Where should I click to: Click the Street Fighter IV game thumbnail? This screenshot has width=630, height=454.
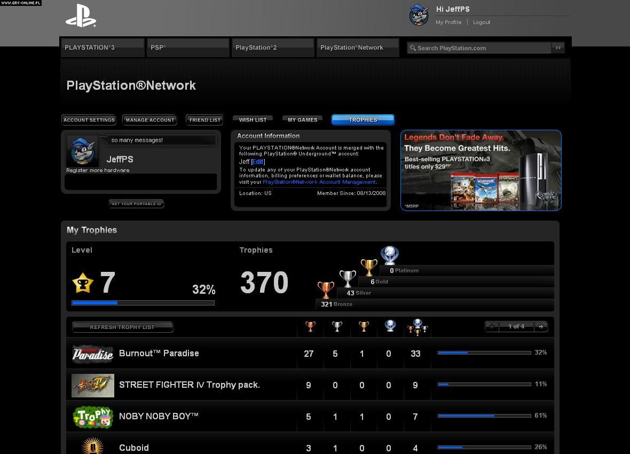[93, 385]
